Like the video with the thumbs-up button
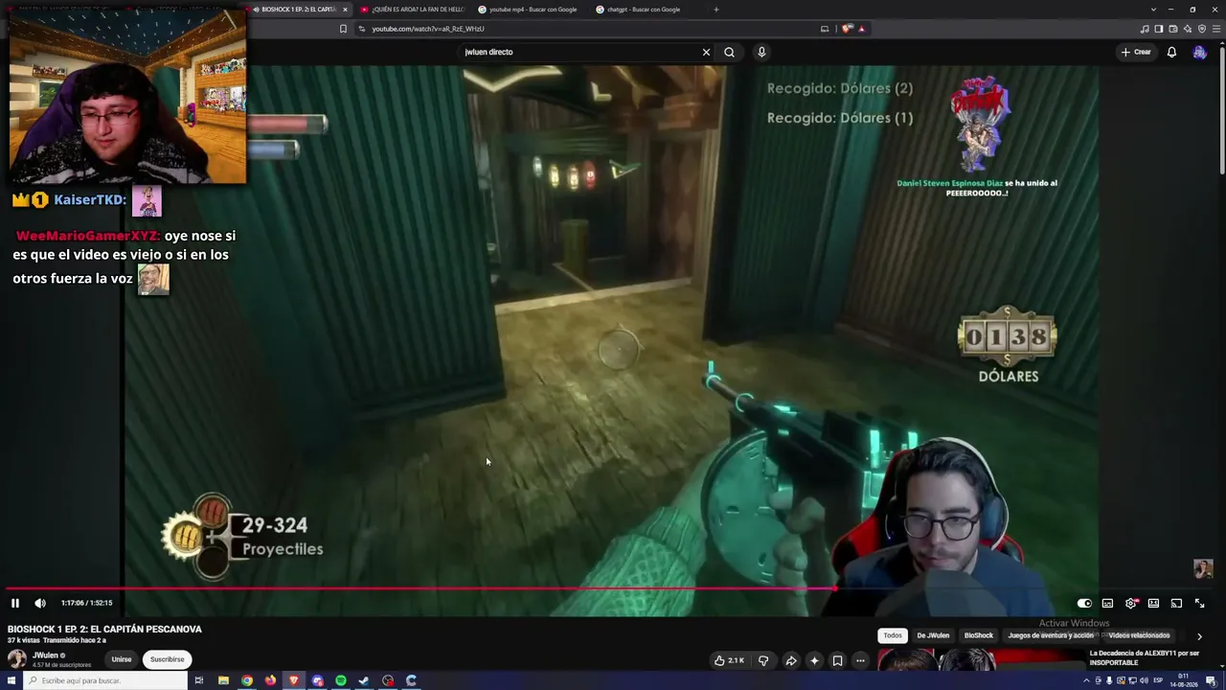The width and height of the screenshot is (1226, 690). [729, 660]
